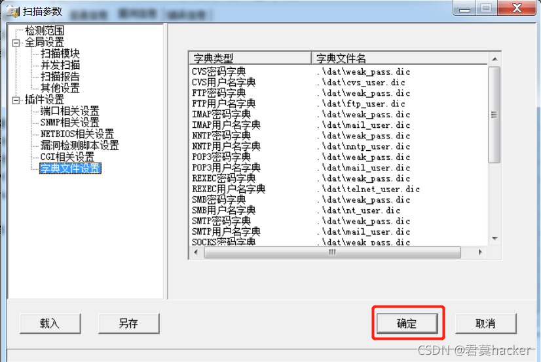The height and width of the screenshot is (362, 541).
Task: Open 扫描报告 settings
Action: (60, 76)
